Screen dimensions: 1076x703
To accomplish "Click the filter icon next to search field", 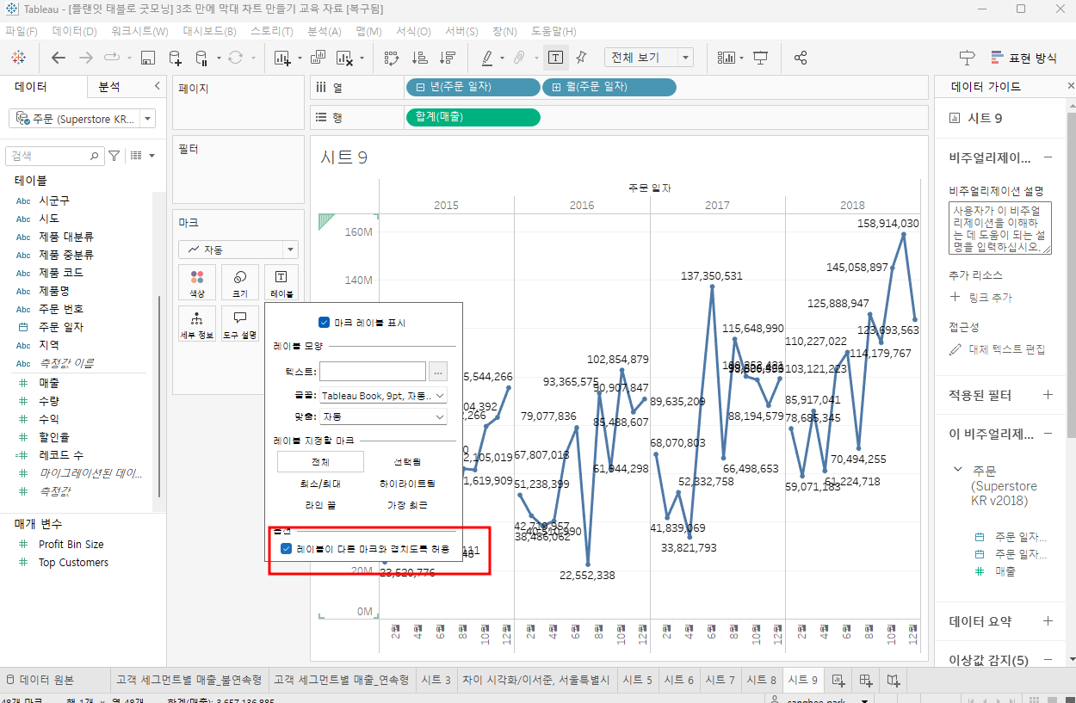I will pos(114,156).
